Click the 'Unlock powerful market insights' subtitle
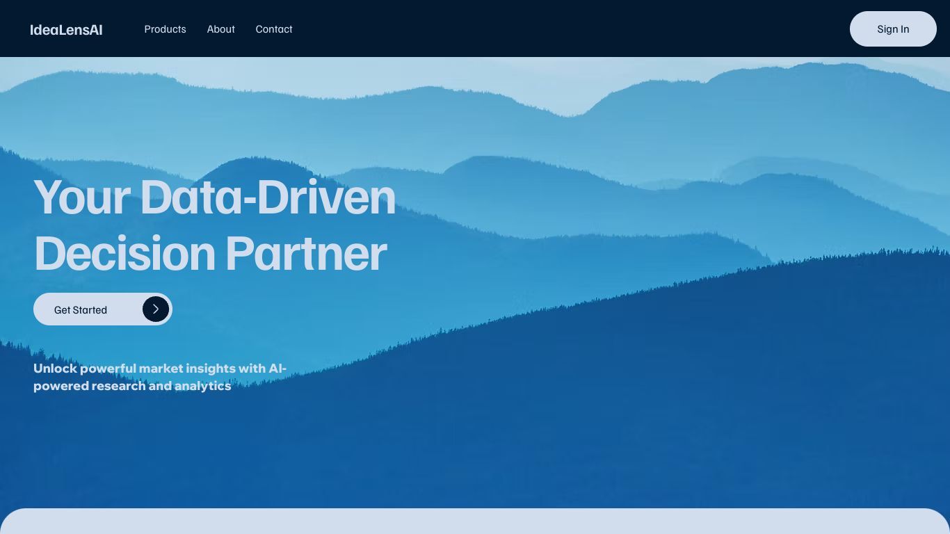Image resolution: width=950 pixels, height=534 pixels. tap(160, 368)
